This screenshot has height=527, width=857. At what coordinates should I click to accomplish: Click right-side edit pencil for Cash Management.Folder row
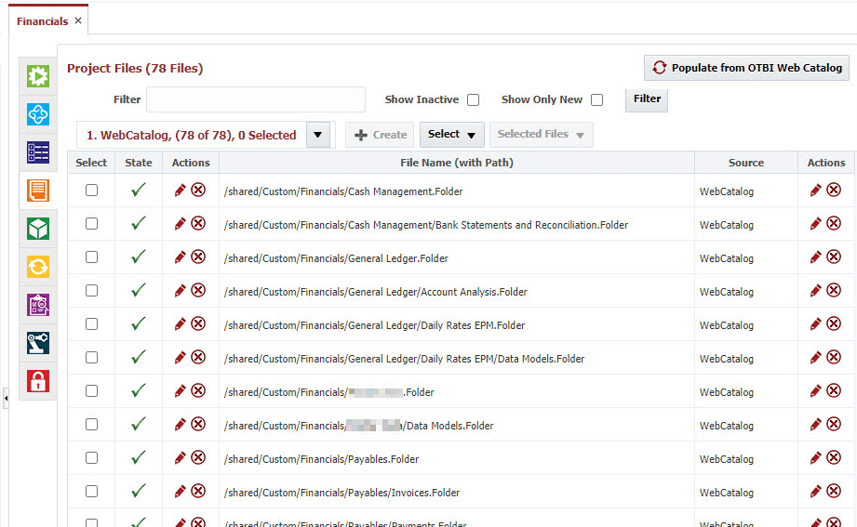815,190
